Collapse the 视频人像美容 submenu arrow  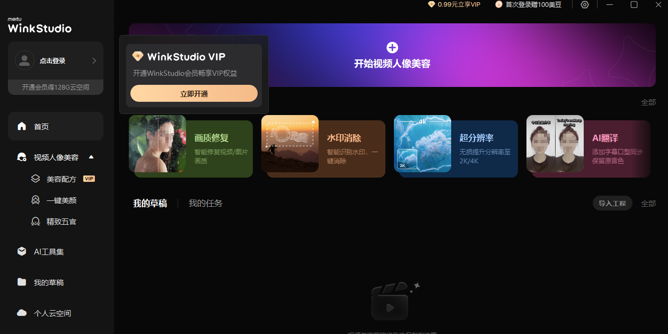coord(91,157)
